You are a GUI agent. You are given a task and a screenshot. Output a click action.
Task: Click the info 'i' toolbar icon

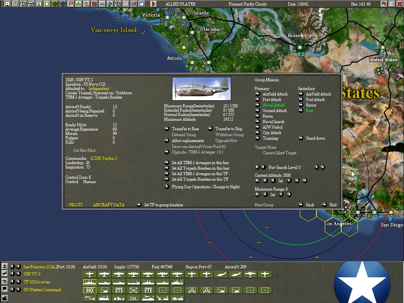(39, 4)
